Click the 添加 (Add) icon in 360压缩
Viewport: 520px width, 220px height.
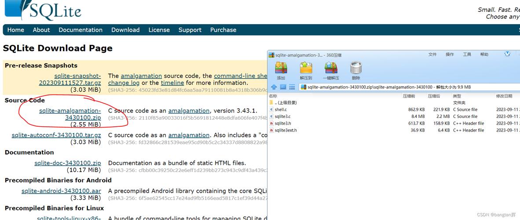point(281,68)
